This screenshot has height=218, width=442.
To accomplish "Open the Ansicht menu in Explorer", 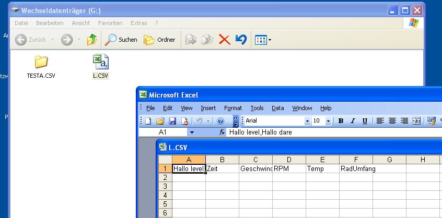I will 81,23.
